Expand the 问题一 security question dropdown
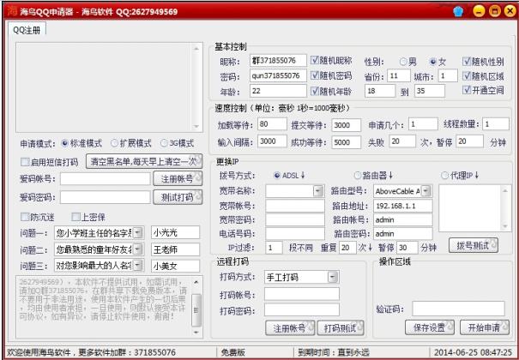The image size is (519, 360). click(x=138, y=233)
